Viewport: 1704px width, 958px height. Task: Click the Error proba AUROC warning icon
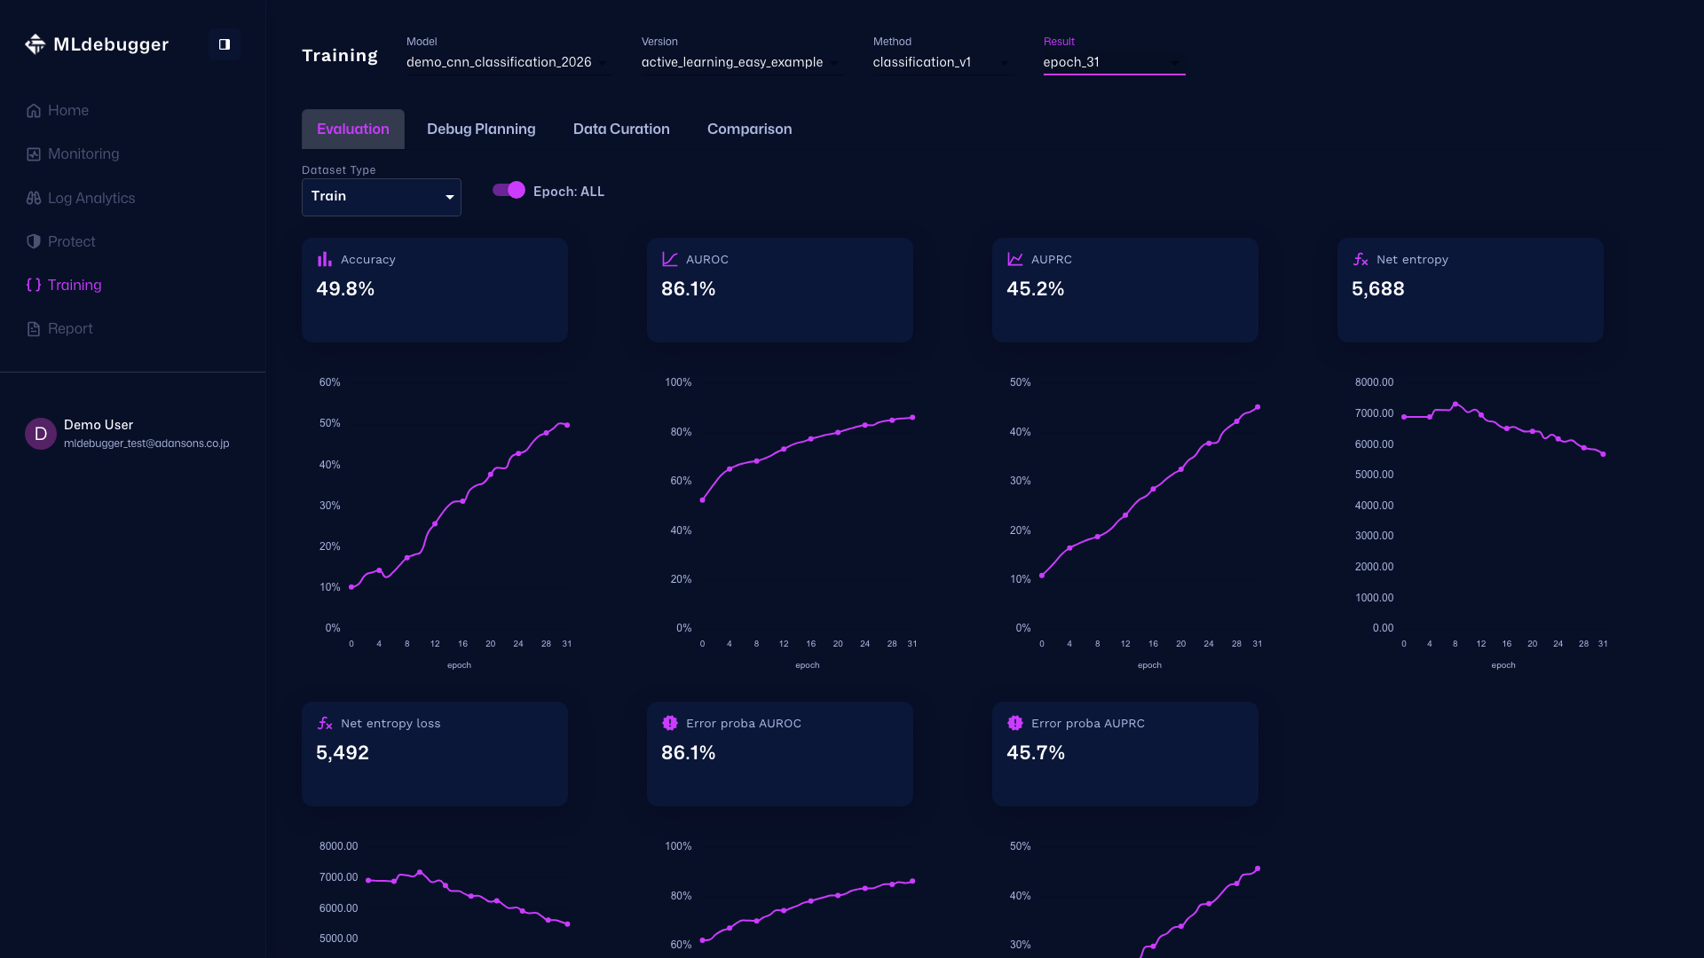coord(669,723)
